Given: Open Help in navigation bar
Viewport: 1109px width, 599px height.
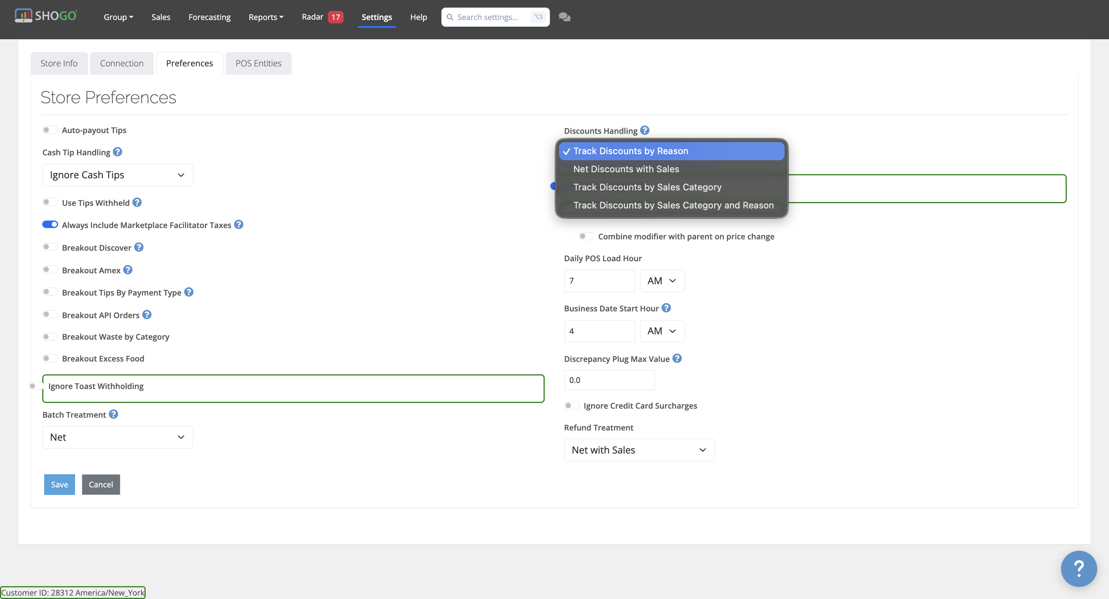Looking at the screenshot, I should (418, 17).
